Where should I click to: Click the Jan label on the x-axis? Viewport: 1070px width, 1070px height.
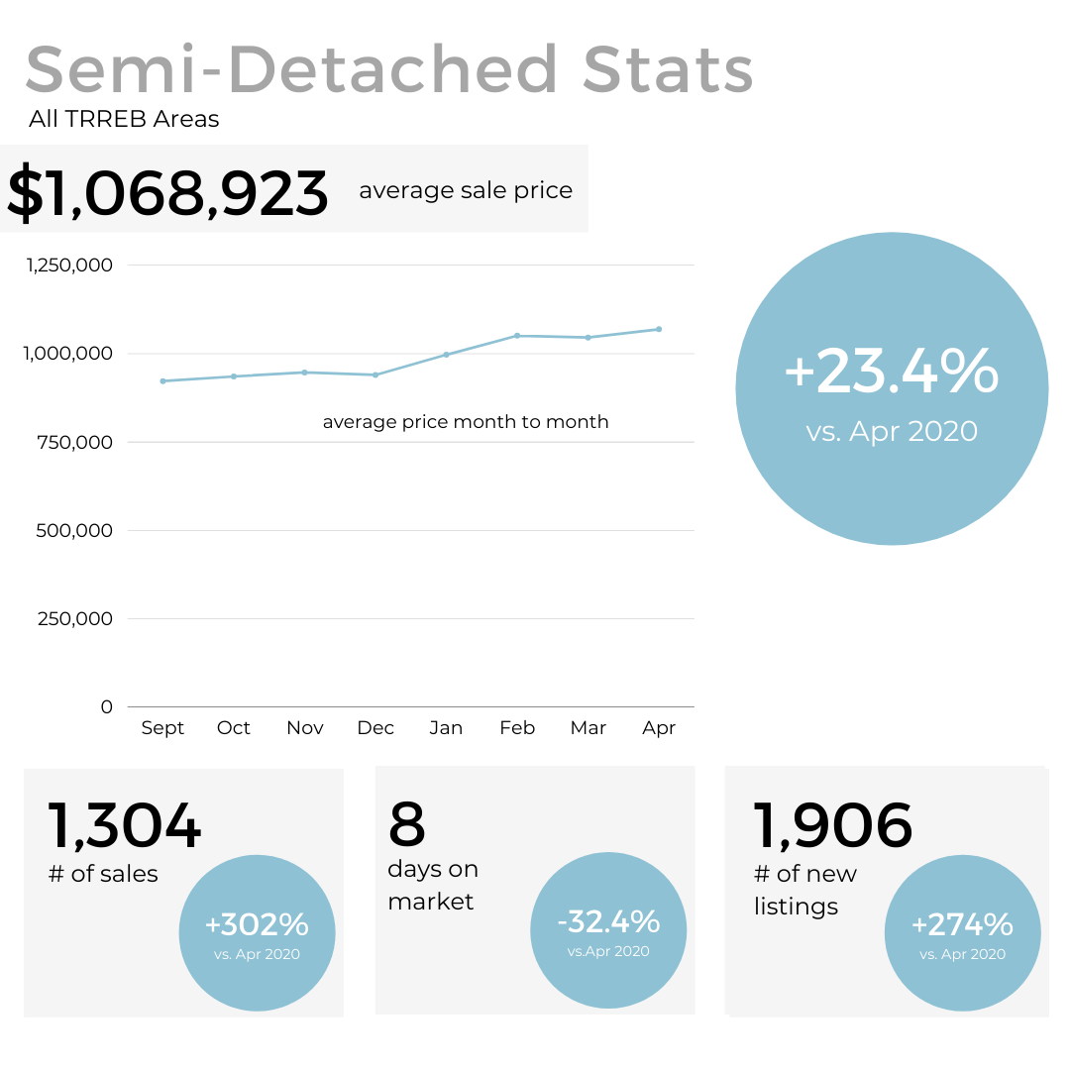pyautogui.click(x=446, y=728)
